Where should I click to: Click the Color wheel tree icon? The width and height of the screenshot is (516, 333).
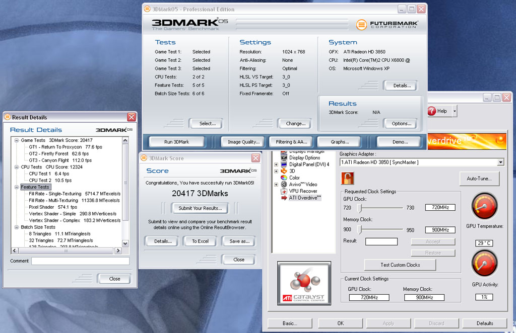click(284, 178)
